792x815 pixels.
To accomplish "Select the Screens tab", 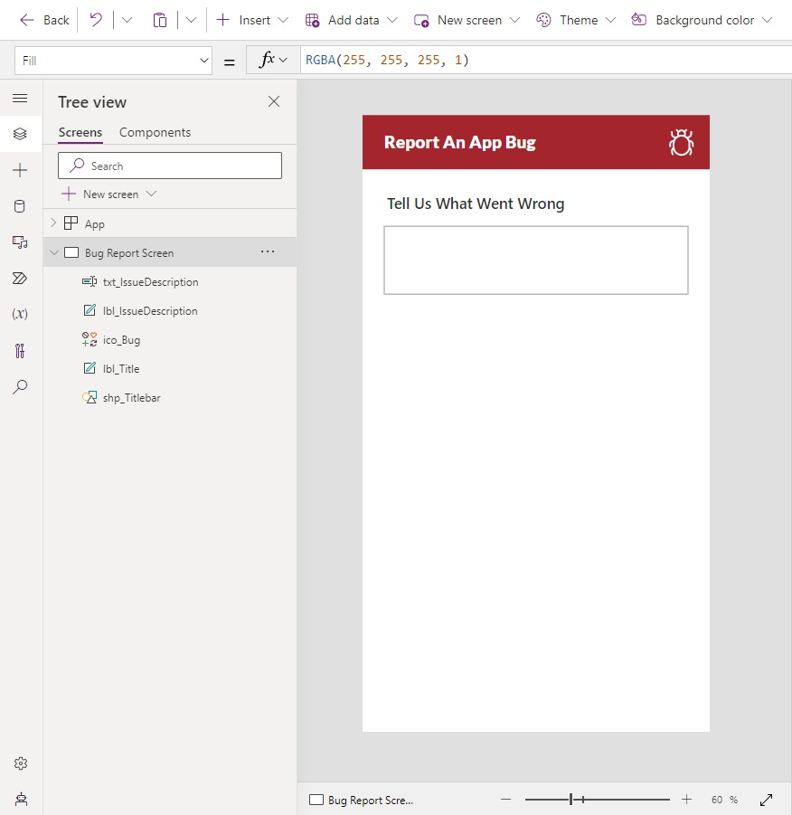I will coord(80,132).
